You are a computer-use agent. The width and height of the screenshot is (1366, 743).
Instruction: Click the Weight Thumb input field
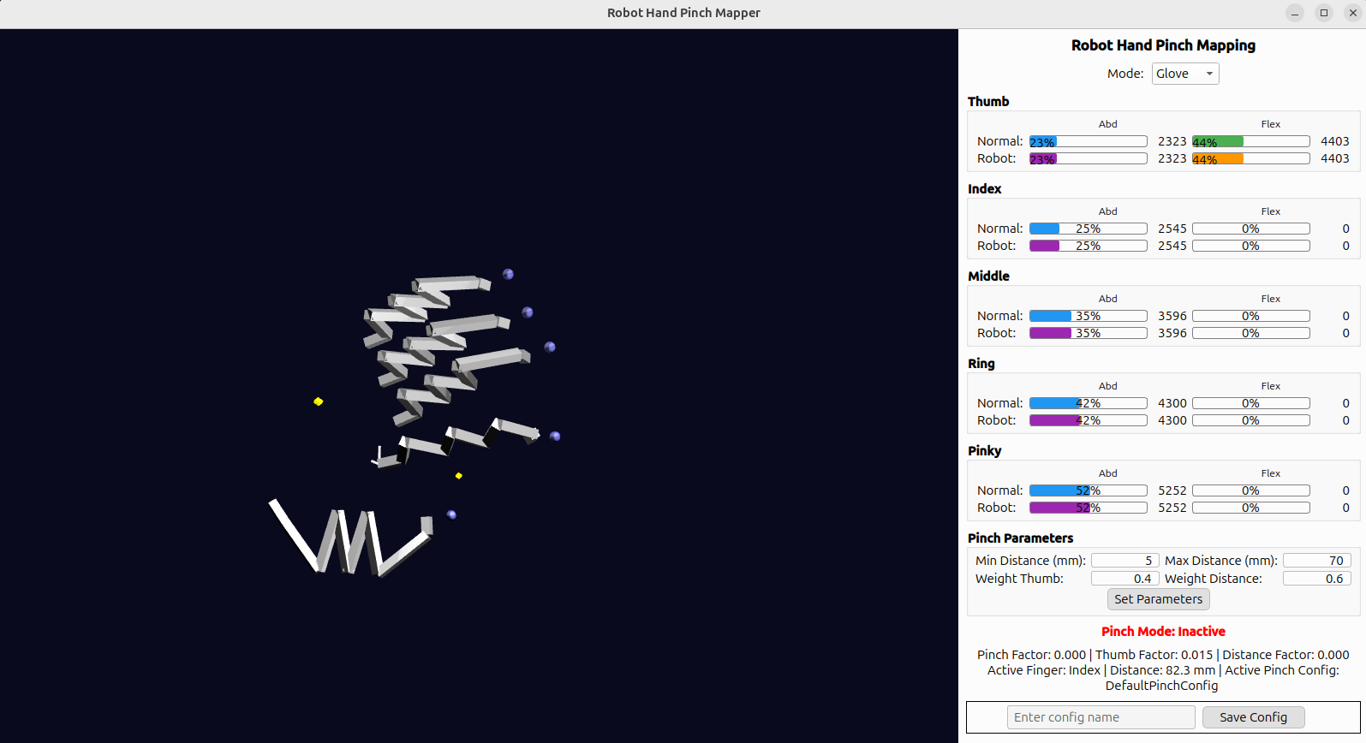(x=1125, y=579)
